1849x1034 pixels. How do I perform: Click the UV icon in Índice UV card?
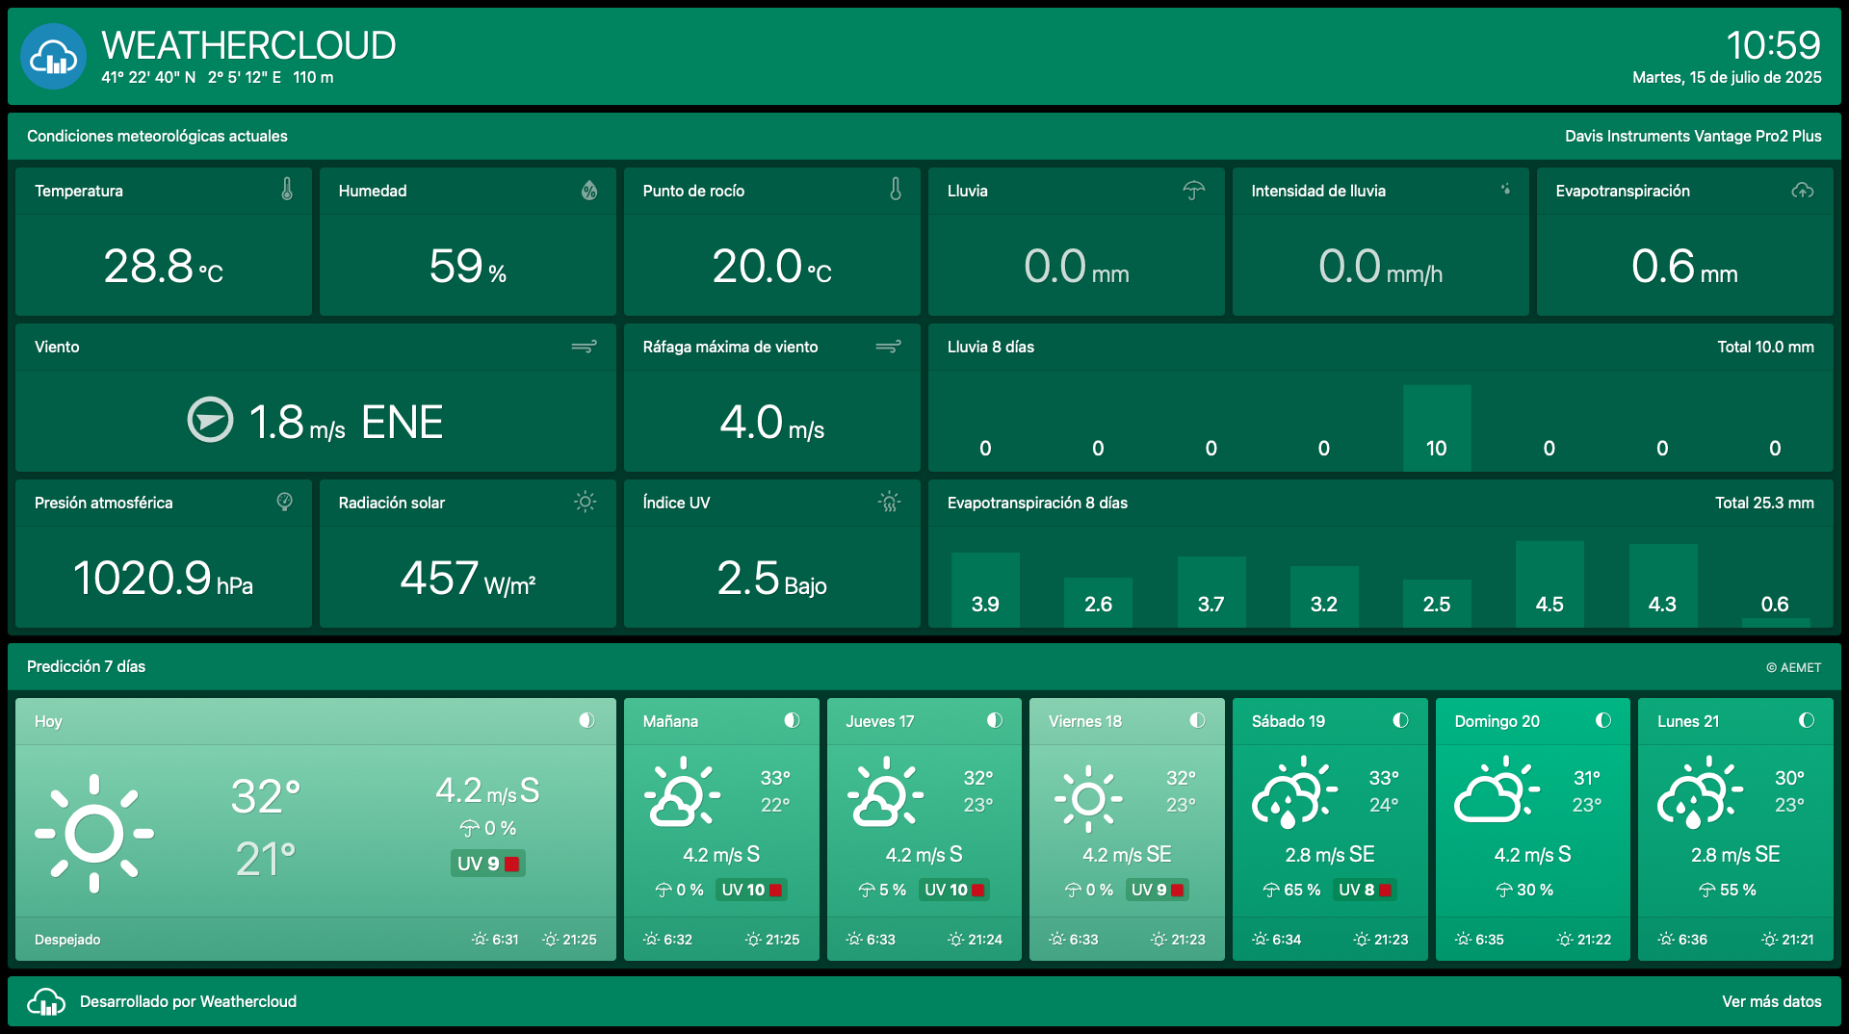890,502
